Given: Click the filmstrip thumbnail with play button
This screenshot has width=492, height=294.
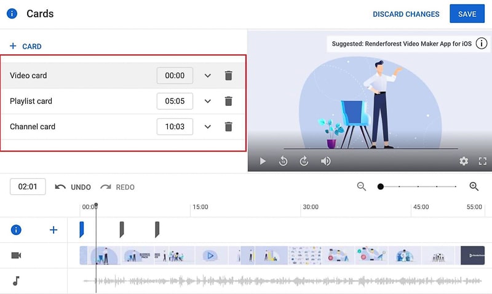Looking at the screenshot, I should click(211, 255).
